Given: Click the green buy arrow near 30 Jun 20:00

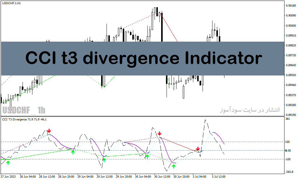Looking at the screenshot, I should point(174,166).
